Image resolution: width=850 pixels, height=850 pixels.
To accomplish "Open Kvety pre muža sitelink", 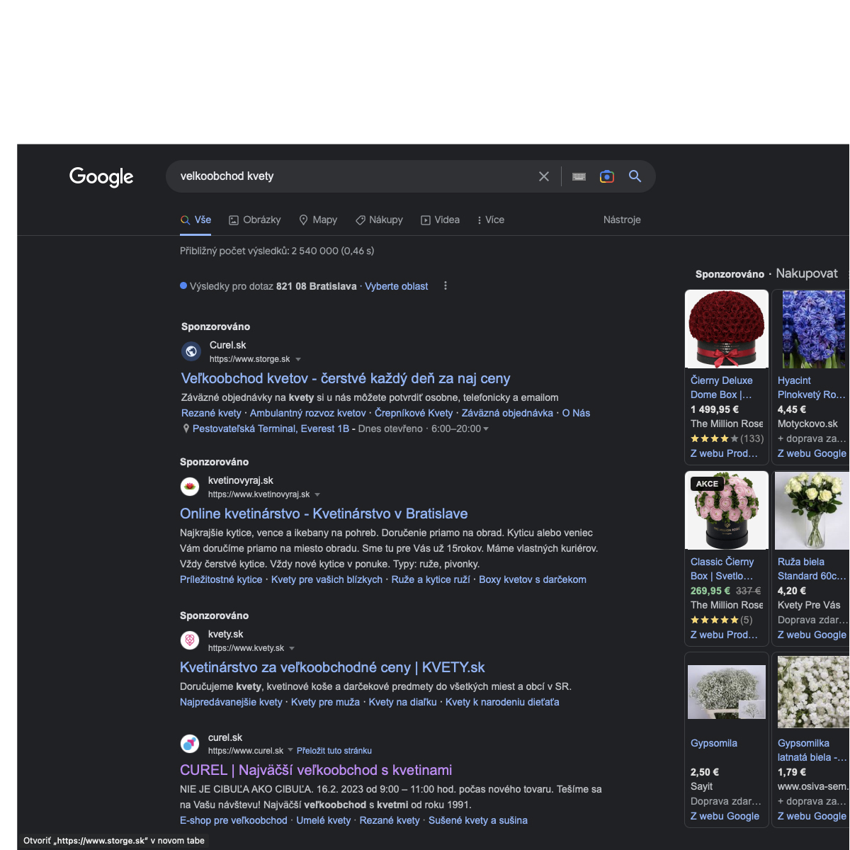I will 325,702.
